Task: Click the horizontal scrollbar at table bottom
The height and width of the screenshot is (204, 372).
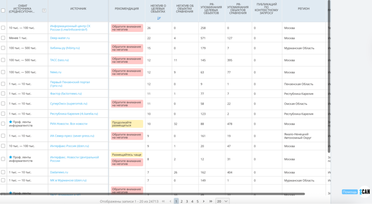Action: pos(152,194)
